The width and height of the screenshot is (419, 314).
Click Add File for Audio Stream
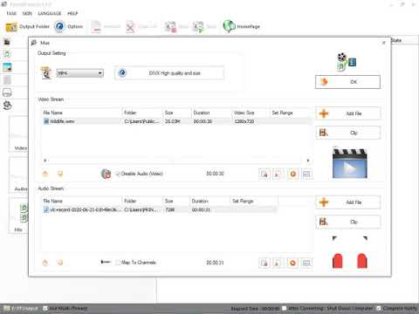pos(348,202)
